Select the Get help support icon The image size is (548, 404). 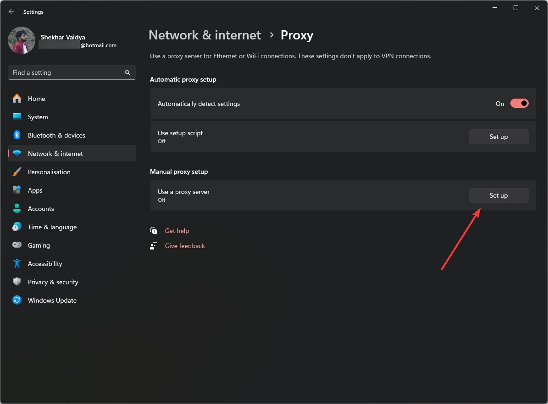tap(154, 231)
